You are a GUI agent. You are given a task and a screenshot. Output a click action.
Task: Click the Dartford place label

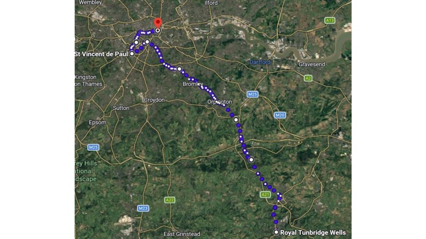click(x=260, y=62)
